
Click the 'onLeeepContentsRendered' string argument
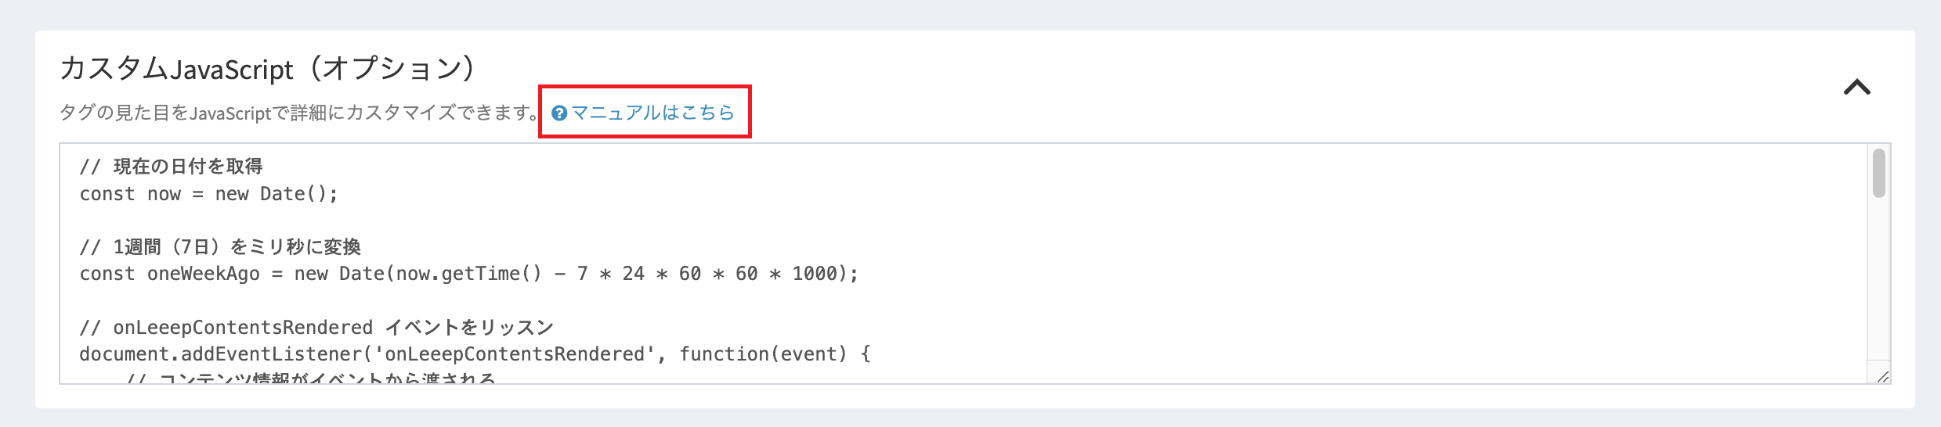pos(514,354)
